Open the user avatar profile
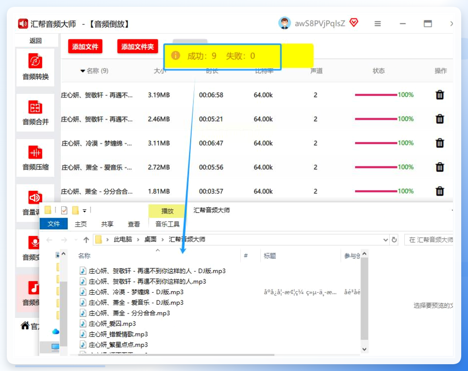Viewport: 468px width, 371px height. click(x=285, y=23)
